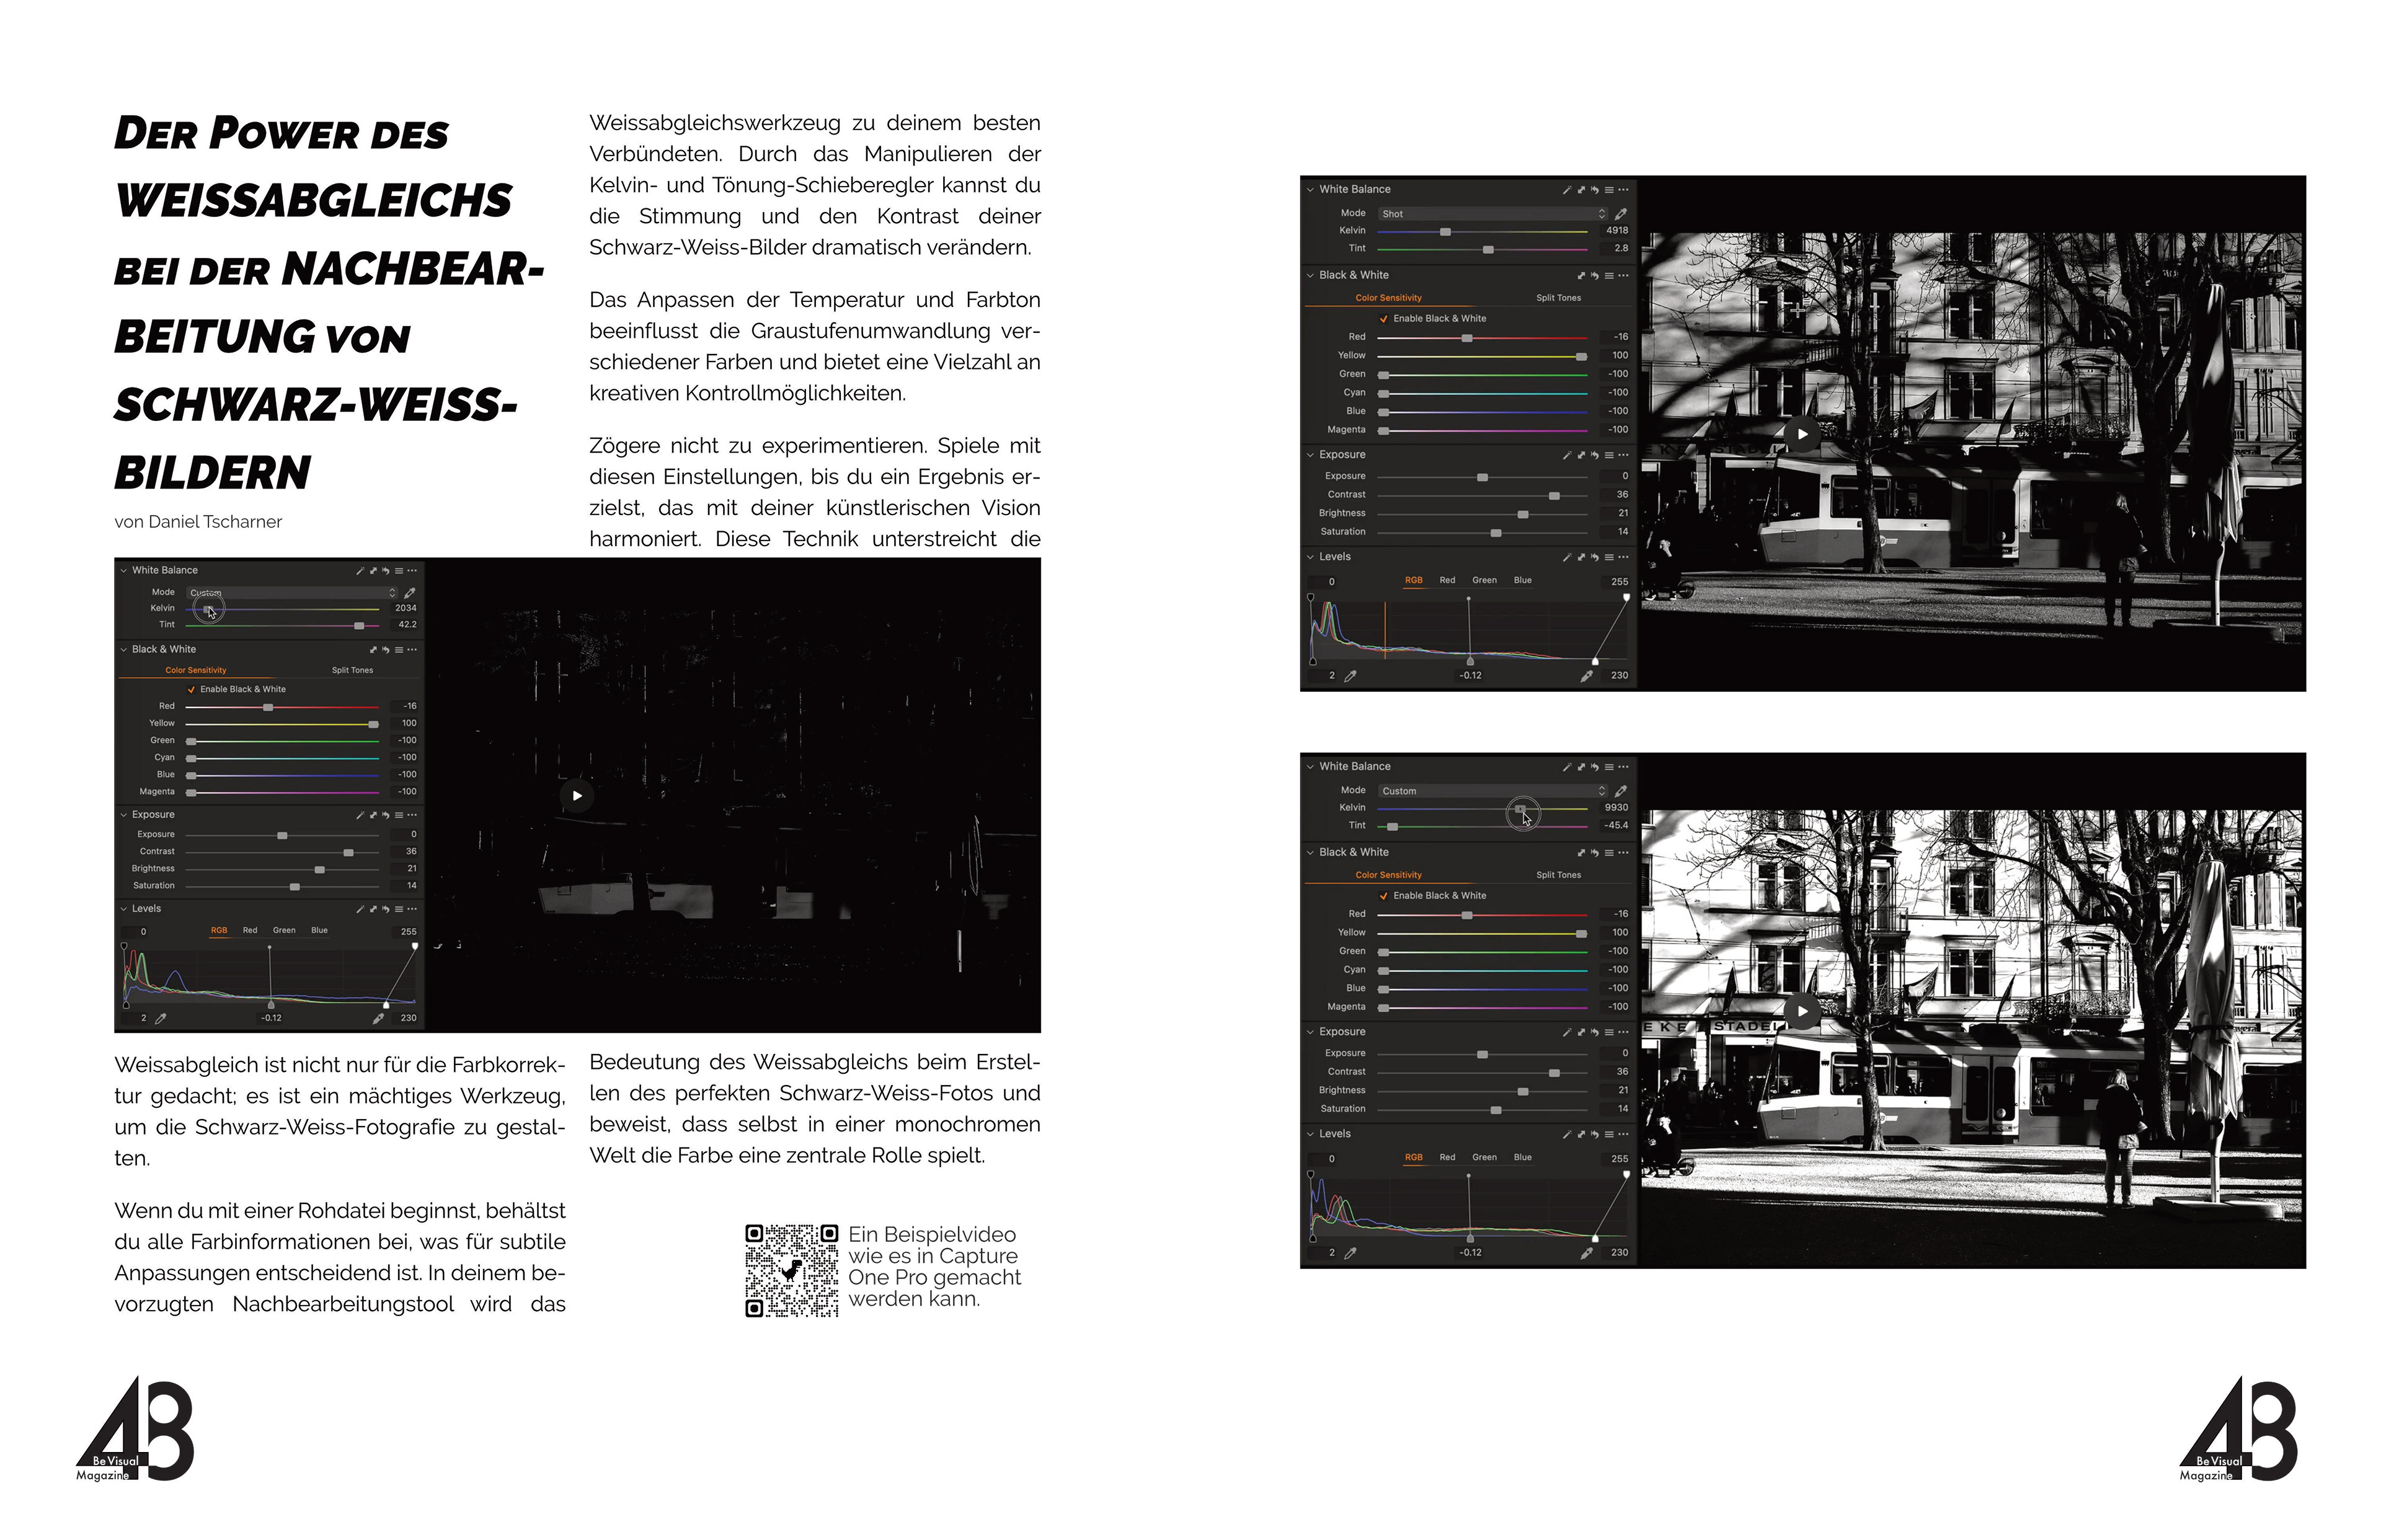Click the shadow picker eyedropper in Levels, Kelvin 9930 panel
Viewport: 2381px width, 1540px height.
point(1350,1253)
